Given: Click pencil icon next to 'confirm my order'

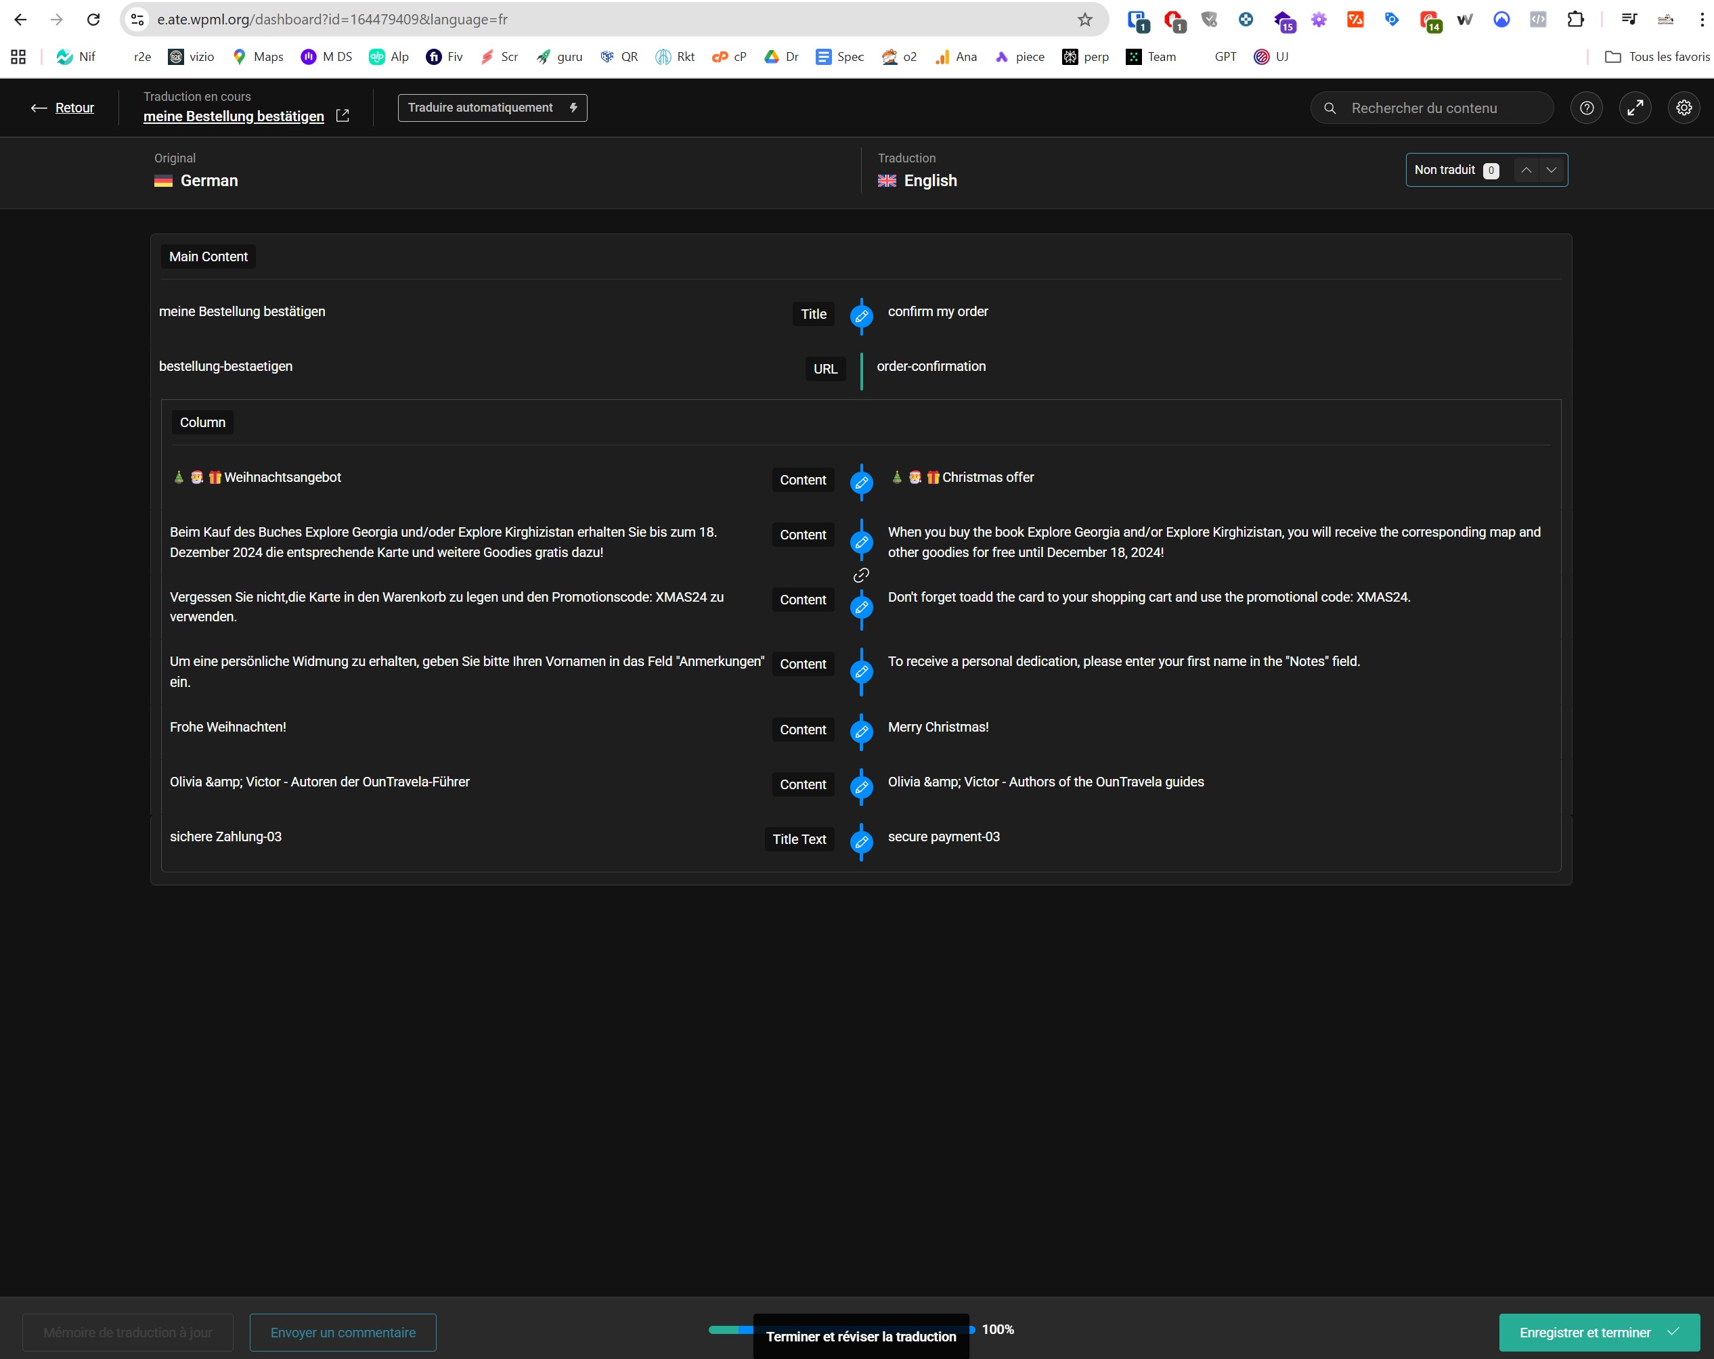Looking at the screenshot, I should [x=861, y=315].
